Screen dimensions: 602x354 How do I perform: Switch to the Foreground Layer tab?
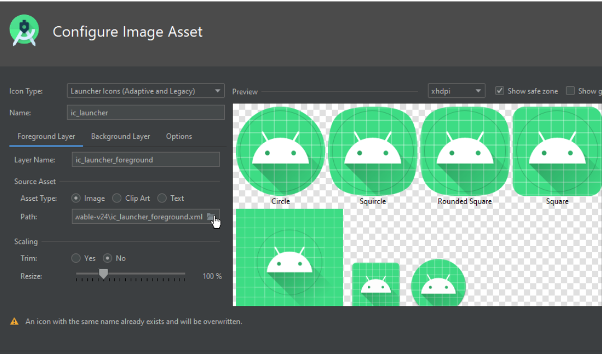tap(46, 136)
